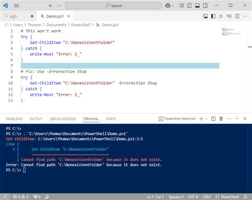The height and width of the screenshot is (200, 252).
Task: Go forward with the right arrow
Action: coord(58,6)
